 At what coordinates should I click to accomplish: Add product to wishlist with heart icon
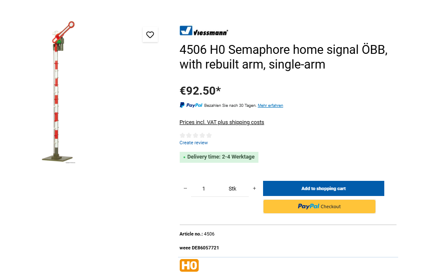click(150, 35)
